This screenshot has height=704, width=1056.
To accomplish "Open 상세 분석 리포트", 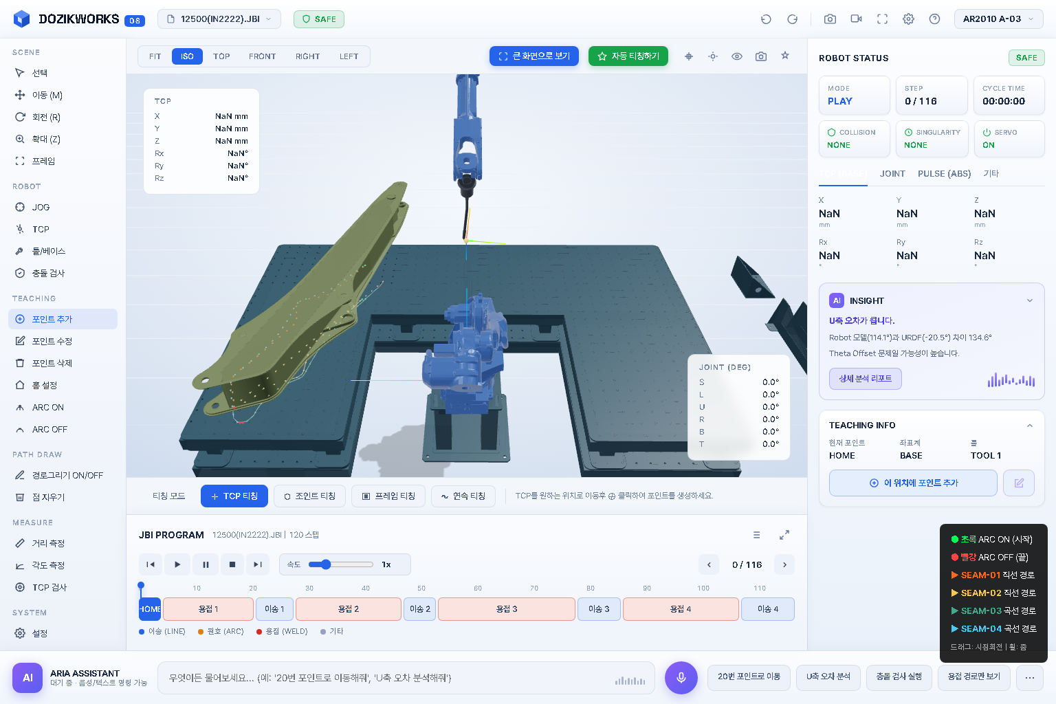I will 866,379.
